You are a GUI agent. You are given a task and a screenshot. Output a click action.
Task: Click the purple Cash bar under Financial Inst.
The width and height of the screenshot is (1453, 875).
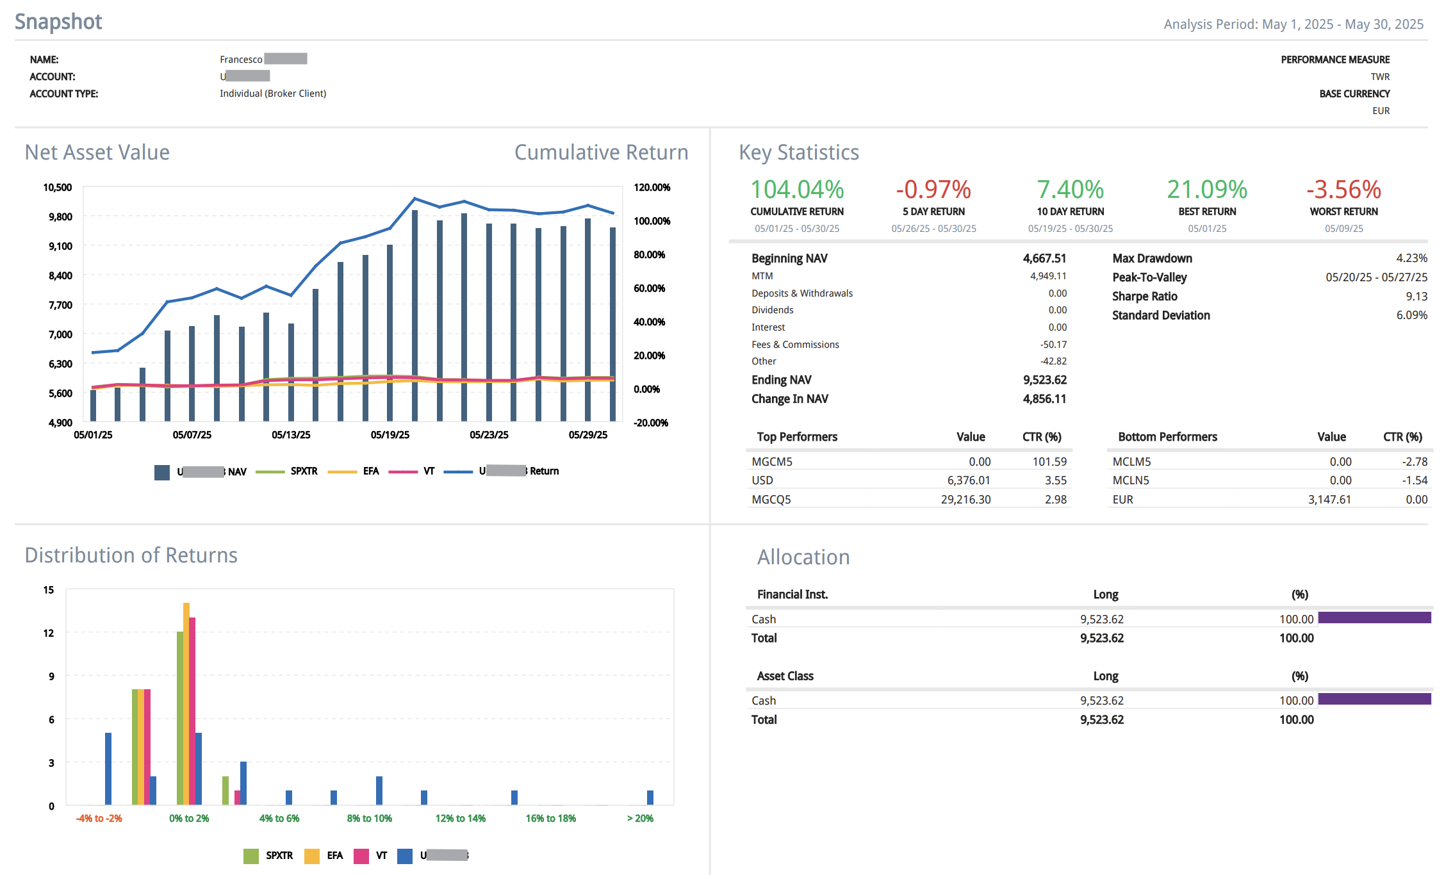1374,617
